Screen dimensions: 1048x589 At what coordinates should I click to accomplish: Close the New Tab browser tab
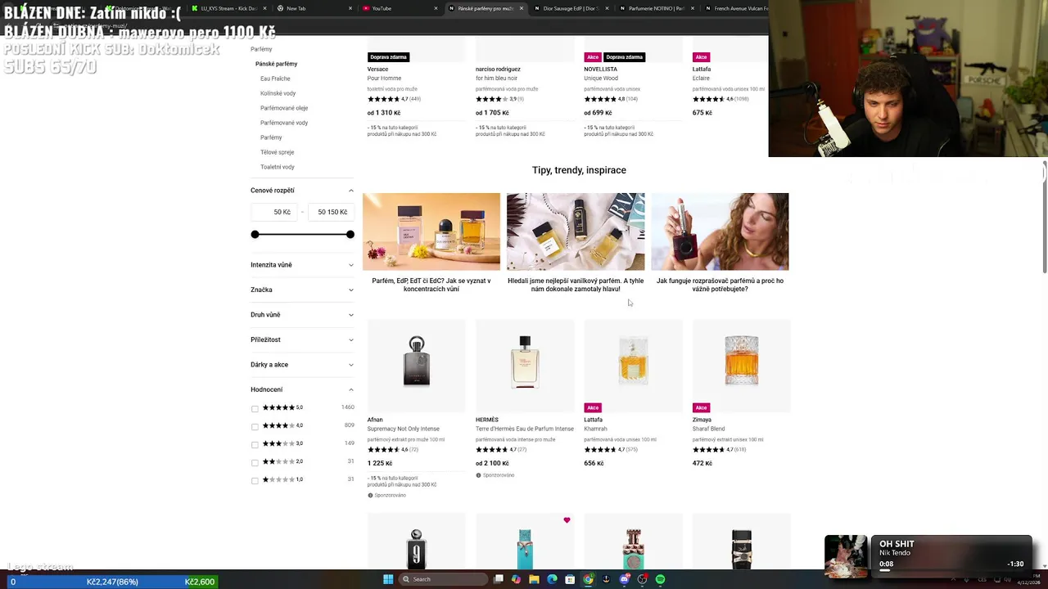tap(350, 8)
